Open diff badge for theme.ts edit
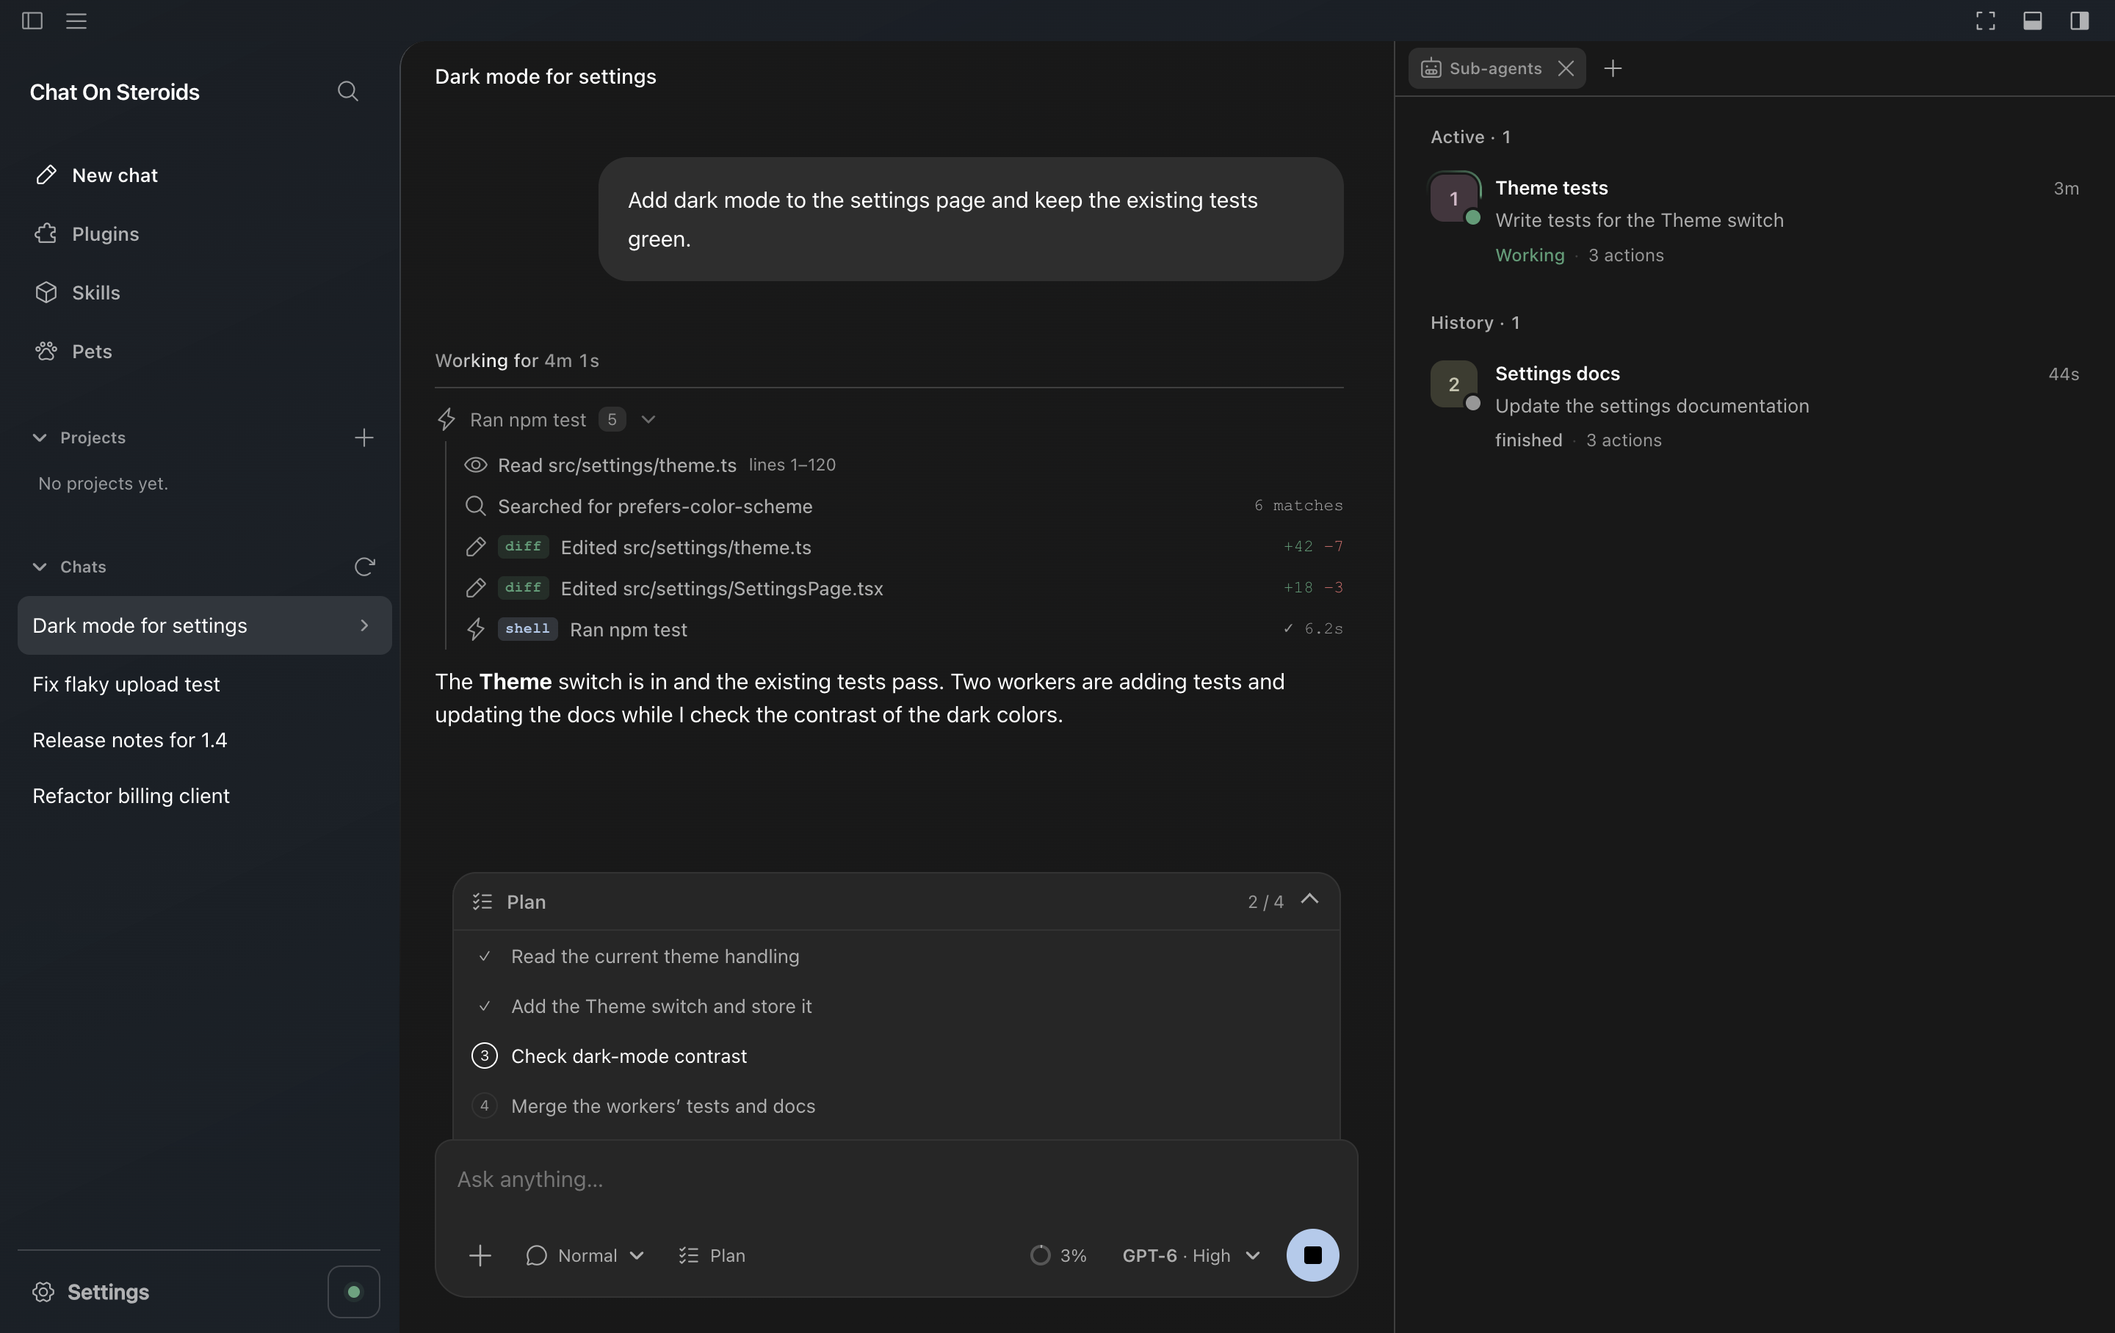The image size is (2115, 1333). pos(524,546)
